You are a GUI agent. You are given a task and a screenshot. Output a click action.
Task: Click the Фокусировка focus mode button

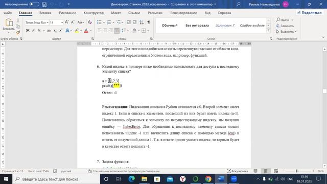pos(238,171)
